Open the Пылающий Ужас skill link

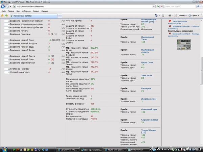[x=148, y=38]
